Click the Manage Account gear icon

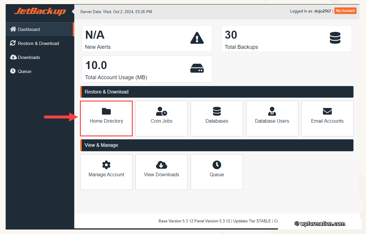pos(106,165)
